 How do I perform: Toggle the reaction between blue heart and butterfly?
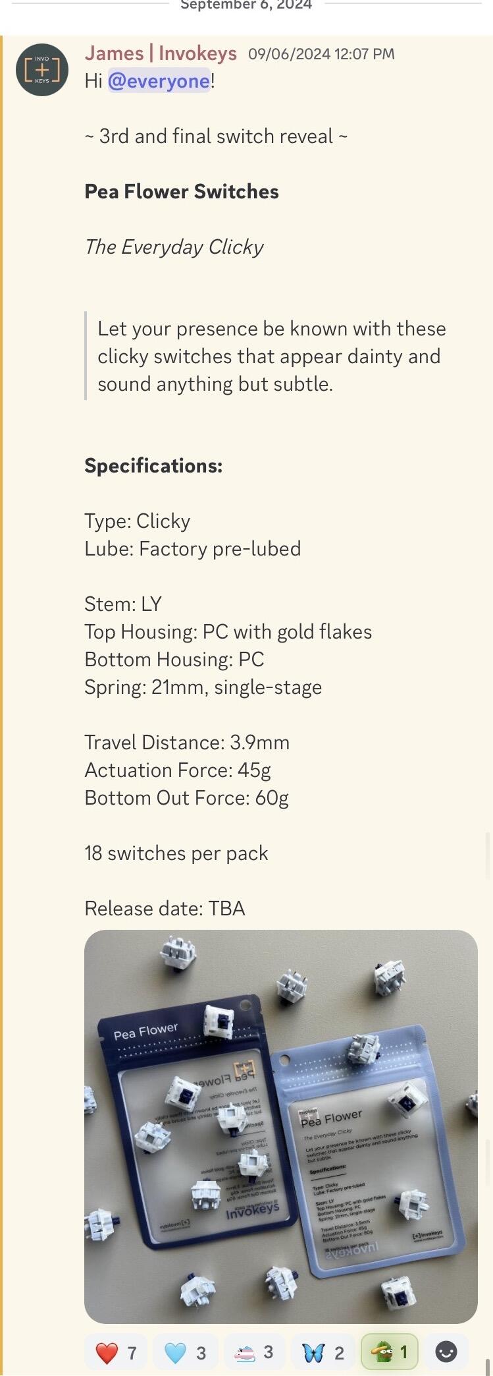point(254,1353)
